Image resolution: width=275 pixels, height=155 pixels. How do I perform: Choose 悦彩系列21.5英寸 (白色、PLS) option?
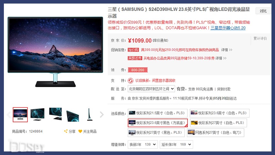158,113
